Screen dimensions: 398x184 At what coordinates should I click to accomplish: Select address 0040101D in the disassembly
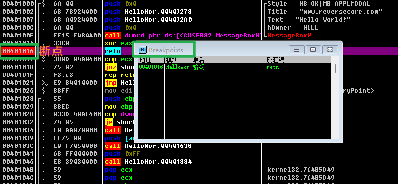18,67
